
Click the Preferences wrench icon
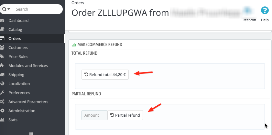pyautogui.click(x=2, y=93)
